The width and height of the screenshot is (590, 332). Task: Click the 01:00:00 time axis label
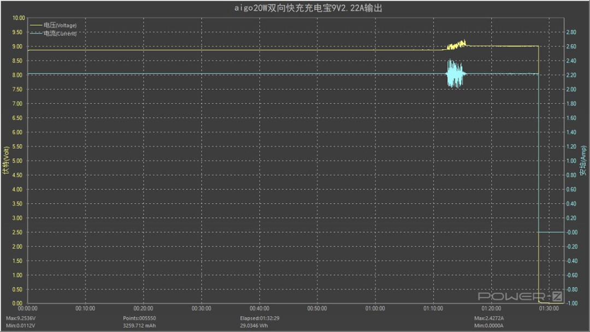coord(375,309)
